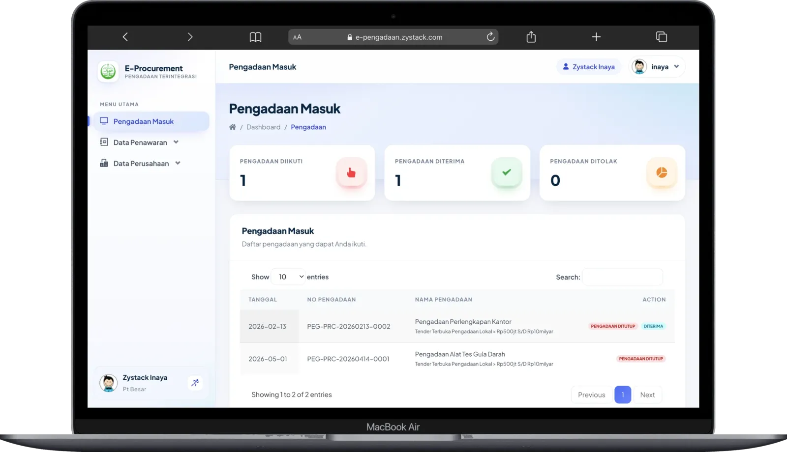Click the Pengadaan Perlengkapan Kantor name
This screenshot has height=452, width=787.
click(463, 322)
